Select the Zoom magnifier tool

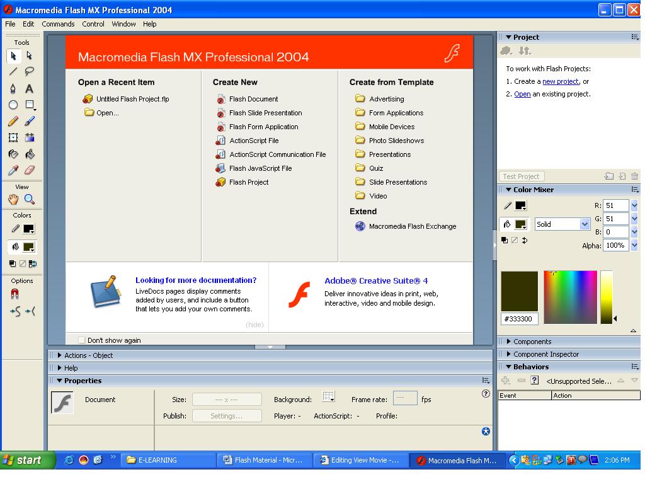[29, 200]
